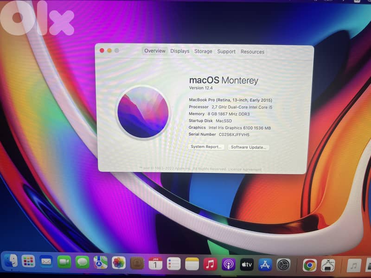Open Finder from the Dock
The image size is (371, 278).
pos(10,261)
